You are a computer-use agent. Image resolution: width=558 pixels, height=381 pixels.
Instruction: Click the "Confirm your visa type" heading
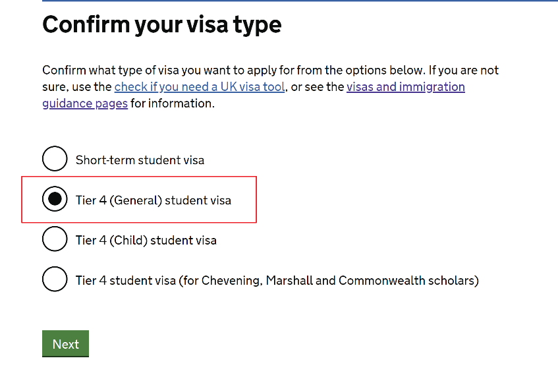click(162, 25)
